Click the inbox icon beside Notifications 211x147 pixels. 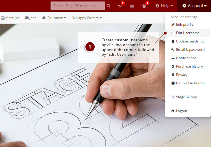coord(173,58)
